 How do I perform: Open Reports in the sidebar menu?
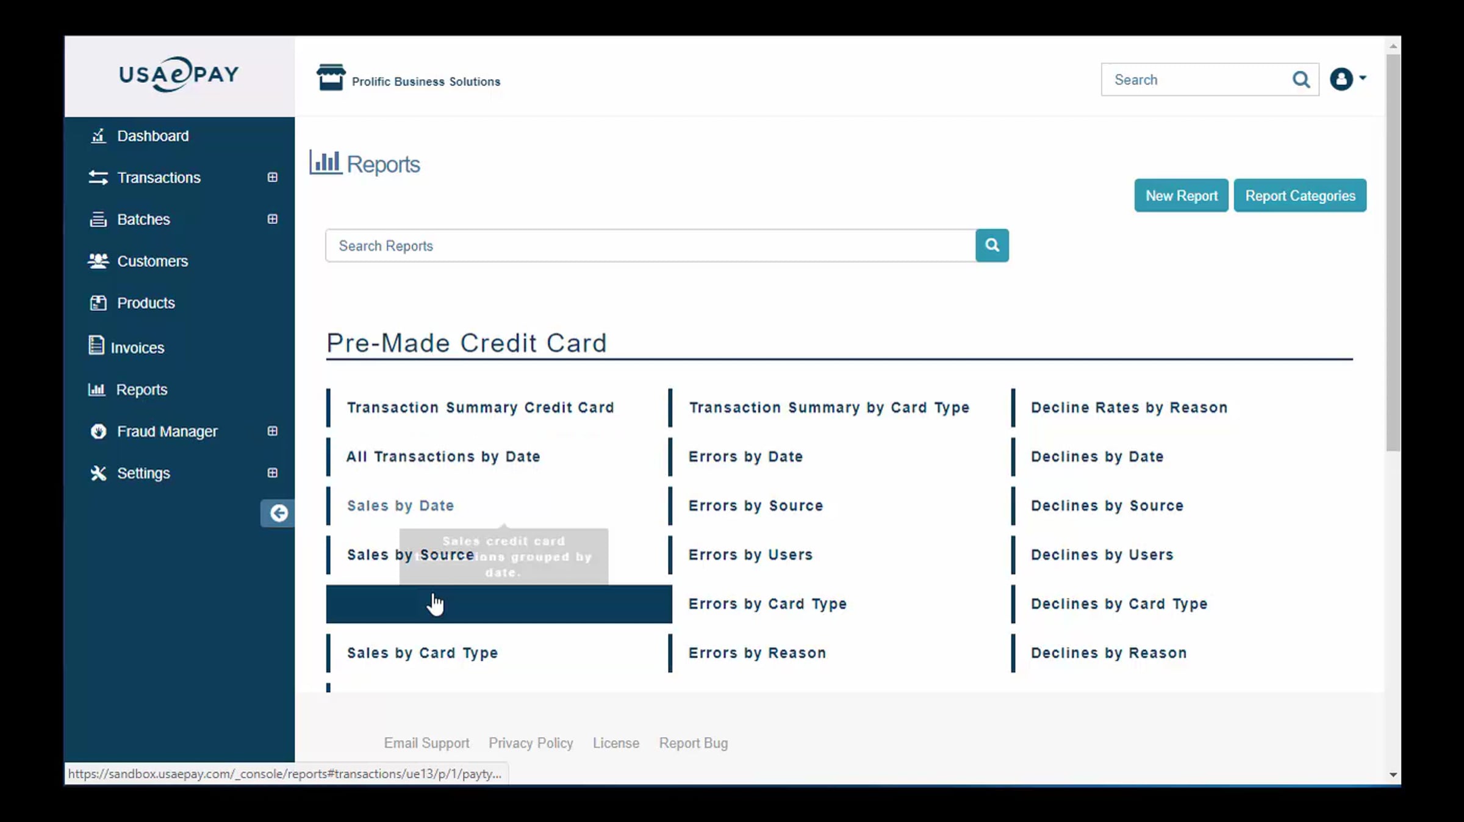[x=142, y=389]
